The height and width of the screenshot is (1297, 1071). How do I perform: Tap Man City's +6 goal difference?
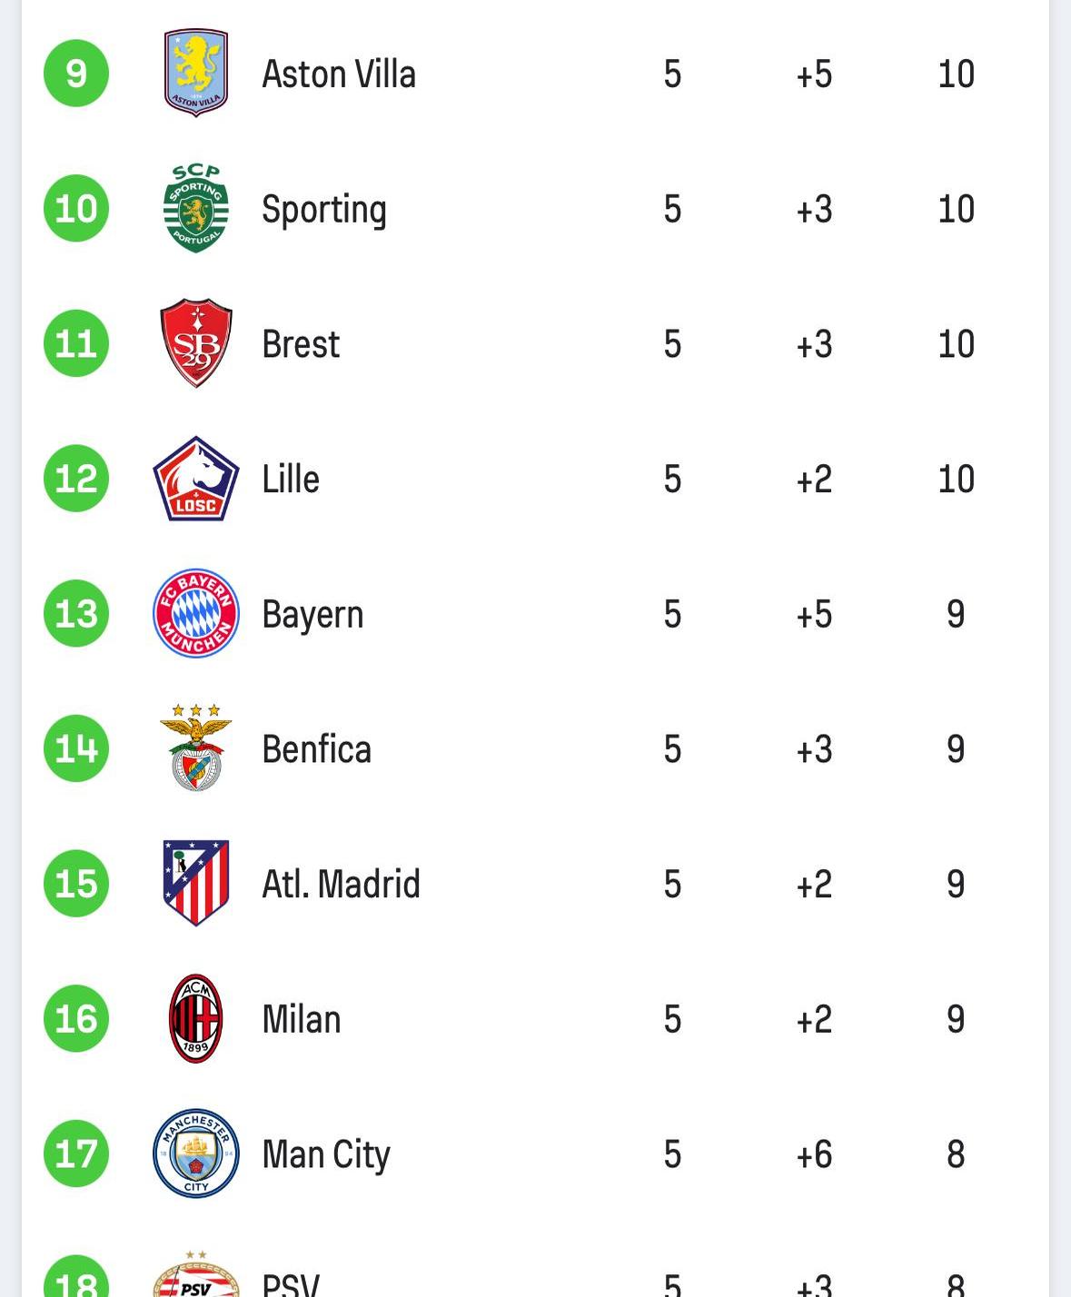[814, 1154]
